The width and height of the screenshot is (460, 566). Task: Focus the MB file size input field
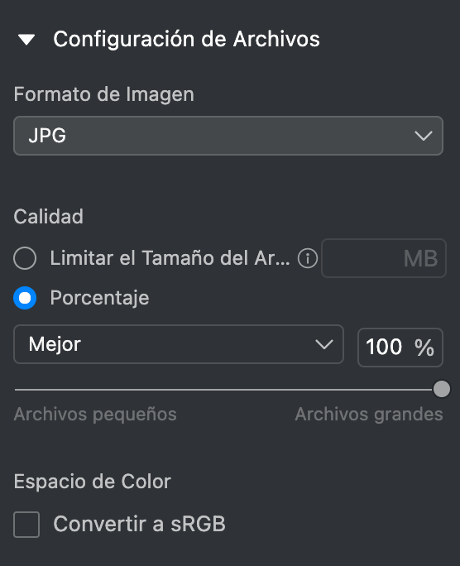pyautogui.click(x=384, y=258)
